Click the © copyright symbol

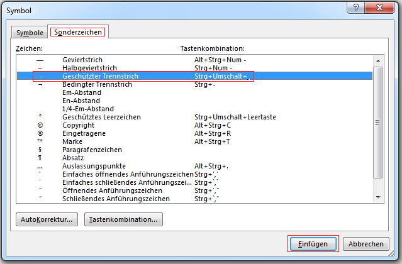pyautogui.click(x=40, y=125)
